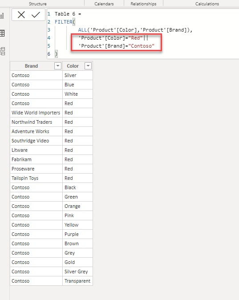Click the closing parenthesis on line 6
239x300 pixels.
(x=56, y=54)
